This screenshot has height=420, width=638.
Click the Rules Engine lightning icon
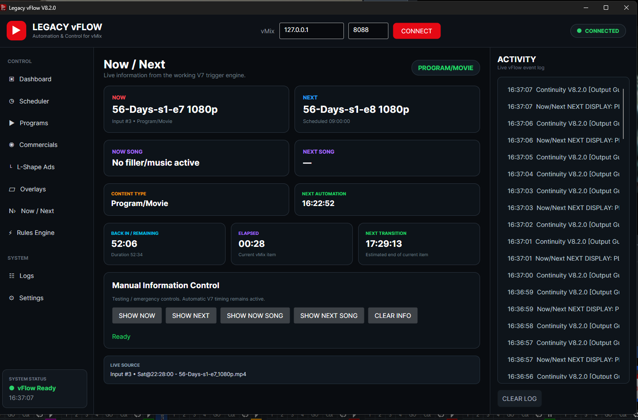11,233
